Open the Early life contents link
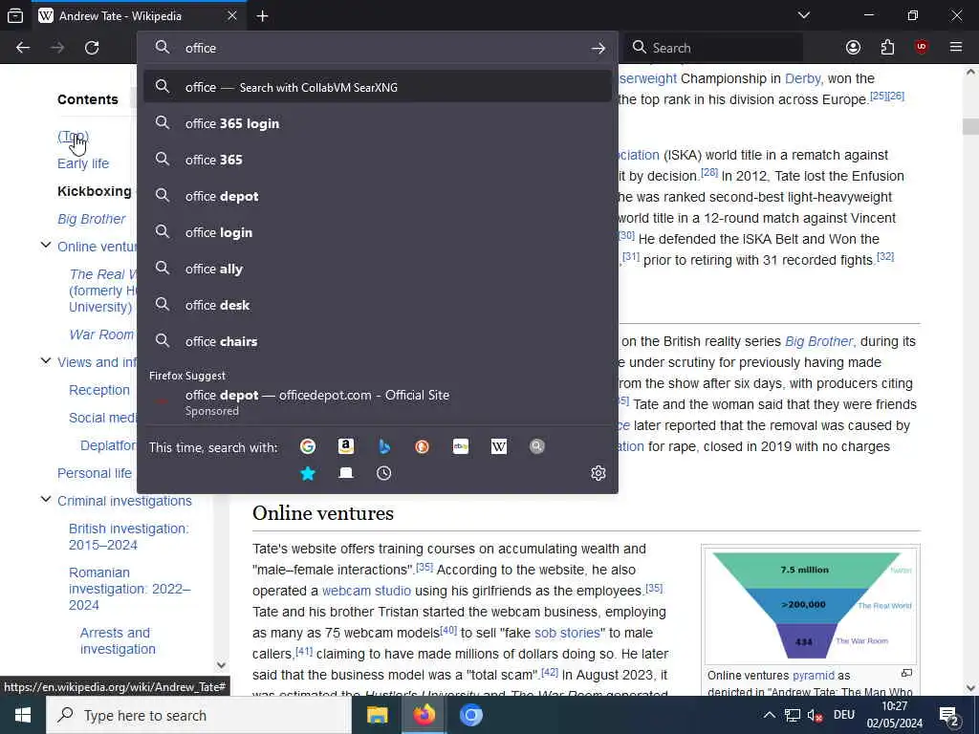 point(83,163)
